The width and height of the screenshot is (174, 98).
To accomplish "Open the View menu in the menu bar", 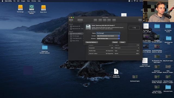I will (28, 1).
